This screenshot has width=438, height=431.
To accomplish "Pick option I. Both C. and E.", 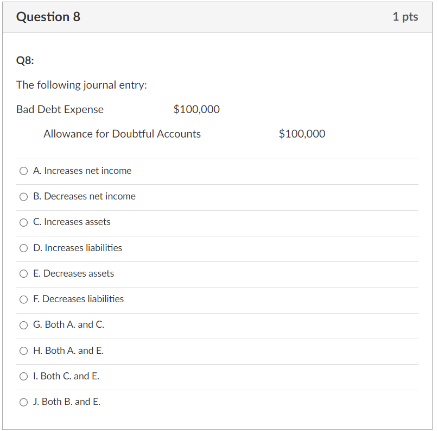I will [x=23, y=376].
